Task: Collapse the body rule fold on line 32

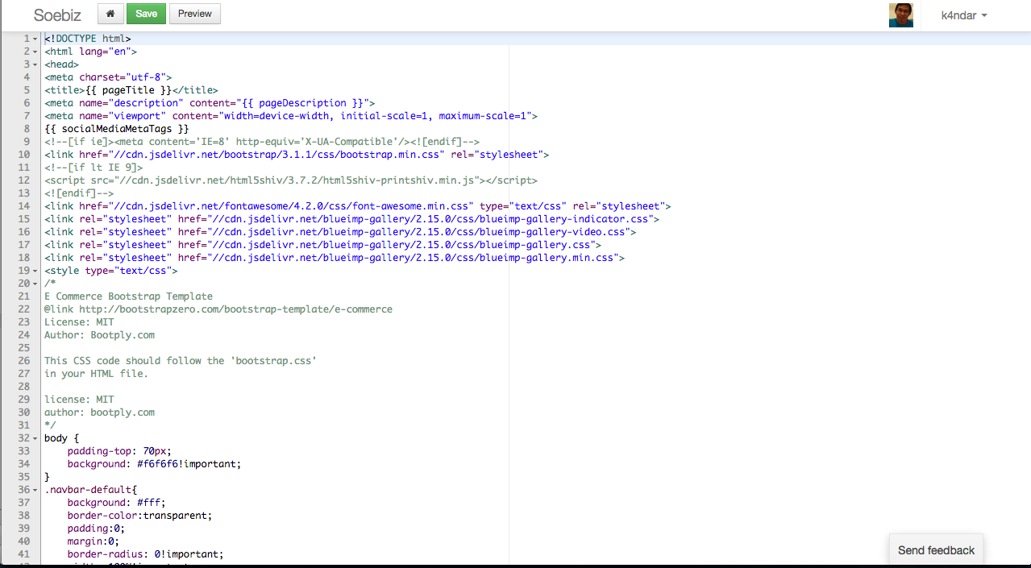Action: [x=35, y=438]
